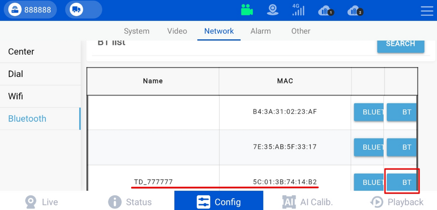The width and height of the screenshot is (437, 210).
Task: Switch to the Alarm tab
Action: click(x=261, y=31)
